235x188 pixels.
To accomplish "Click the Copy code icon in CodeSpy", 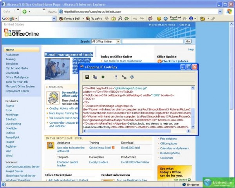I will click(x=95, y=77).
